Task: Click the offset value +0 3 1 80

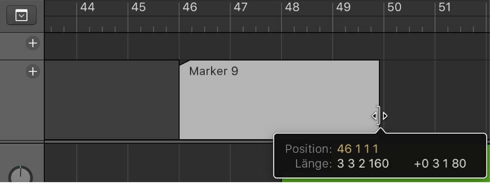Action: point(440,164)
